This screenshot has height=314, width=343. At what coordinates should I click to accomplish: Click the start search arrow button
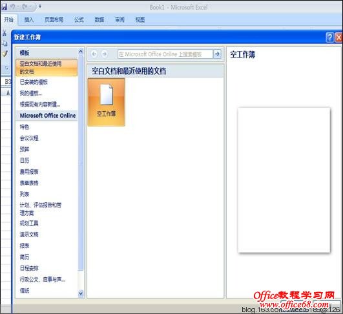coord(217,54)
